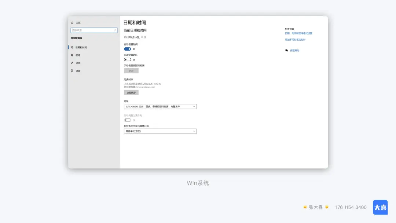396x223 pixels.
Task: Click the blue 大喜 logo badge
Action: 380,207
